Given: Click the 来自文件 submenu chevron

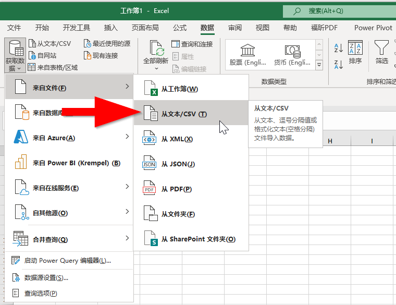Looking at the screenshot, I should pos(127,87).
